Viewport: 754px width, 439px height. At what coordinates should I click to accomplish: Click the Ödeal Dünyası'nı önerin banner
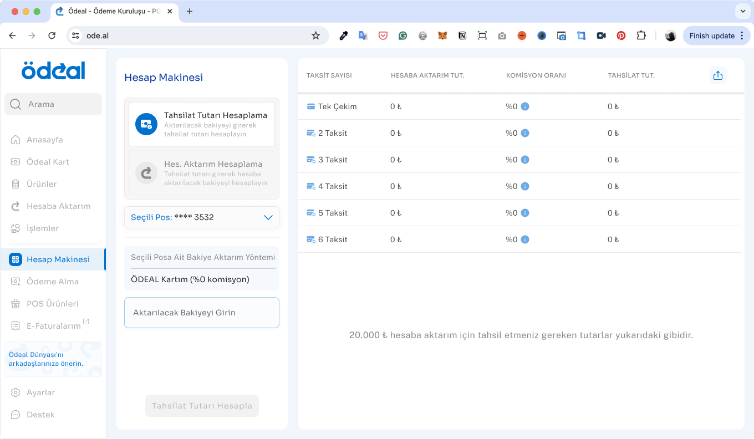click(53, 359)
